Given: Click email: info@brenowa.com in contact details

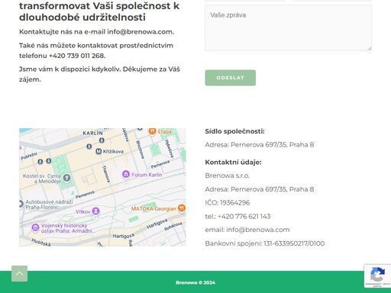Looking at the screenshot, I should click(247, 230).
